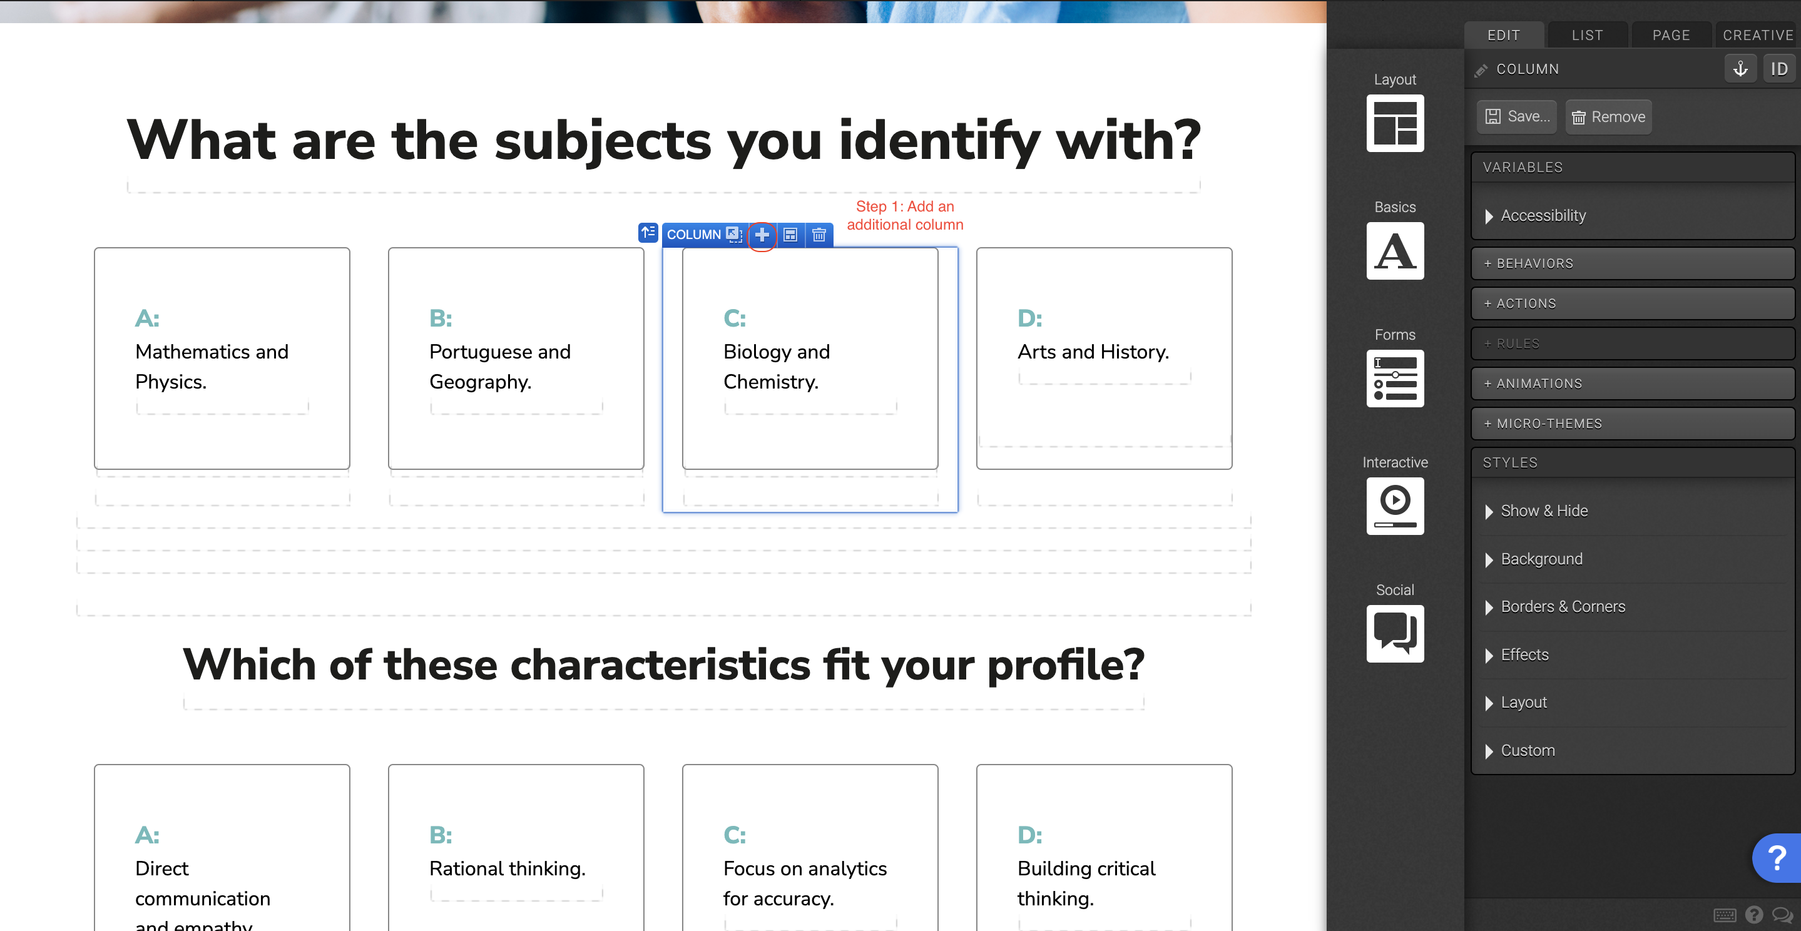Click the anchor icon in column header
This screenshot has width=1801, height=931.
point(1740,69)
